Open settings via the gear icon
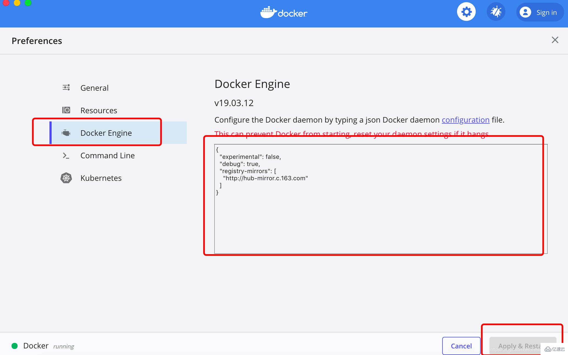Image resolution: width=568 pixels, height=355 pixels. point(466,12)
